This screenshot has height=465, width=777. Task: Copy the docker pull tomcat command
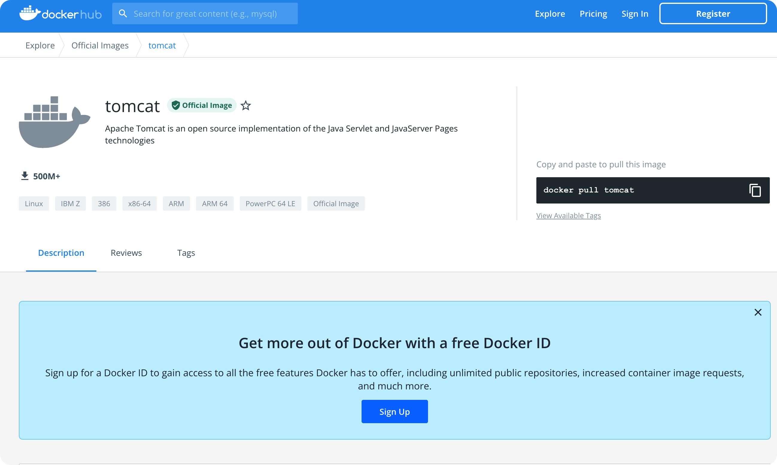pos(755,190)
